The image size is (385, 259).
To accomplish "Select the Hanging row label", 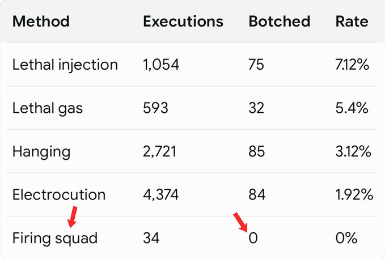I will [x=41, y=152].
